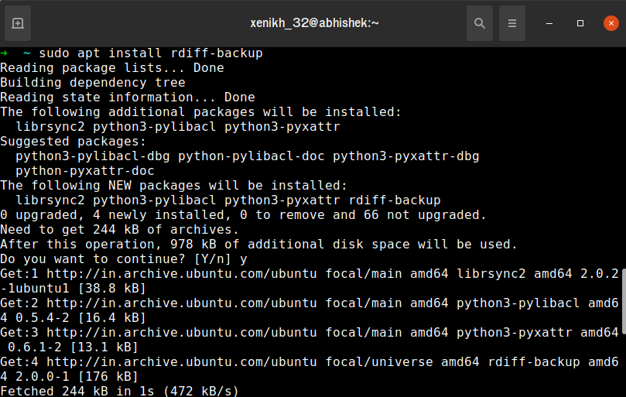The image size is (626, 397).
Task: Click the typed sudo apt install command
Action: 151,53
